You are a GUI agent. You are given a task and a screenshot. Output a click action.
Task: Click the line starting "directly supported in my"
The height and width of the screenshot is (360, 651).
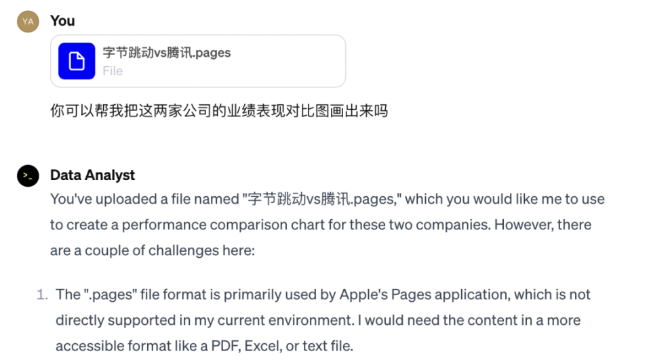coord(318,320)
